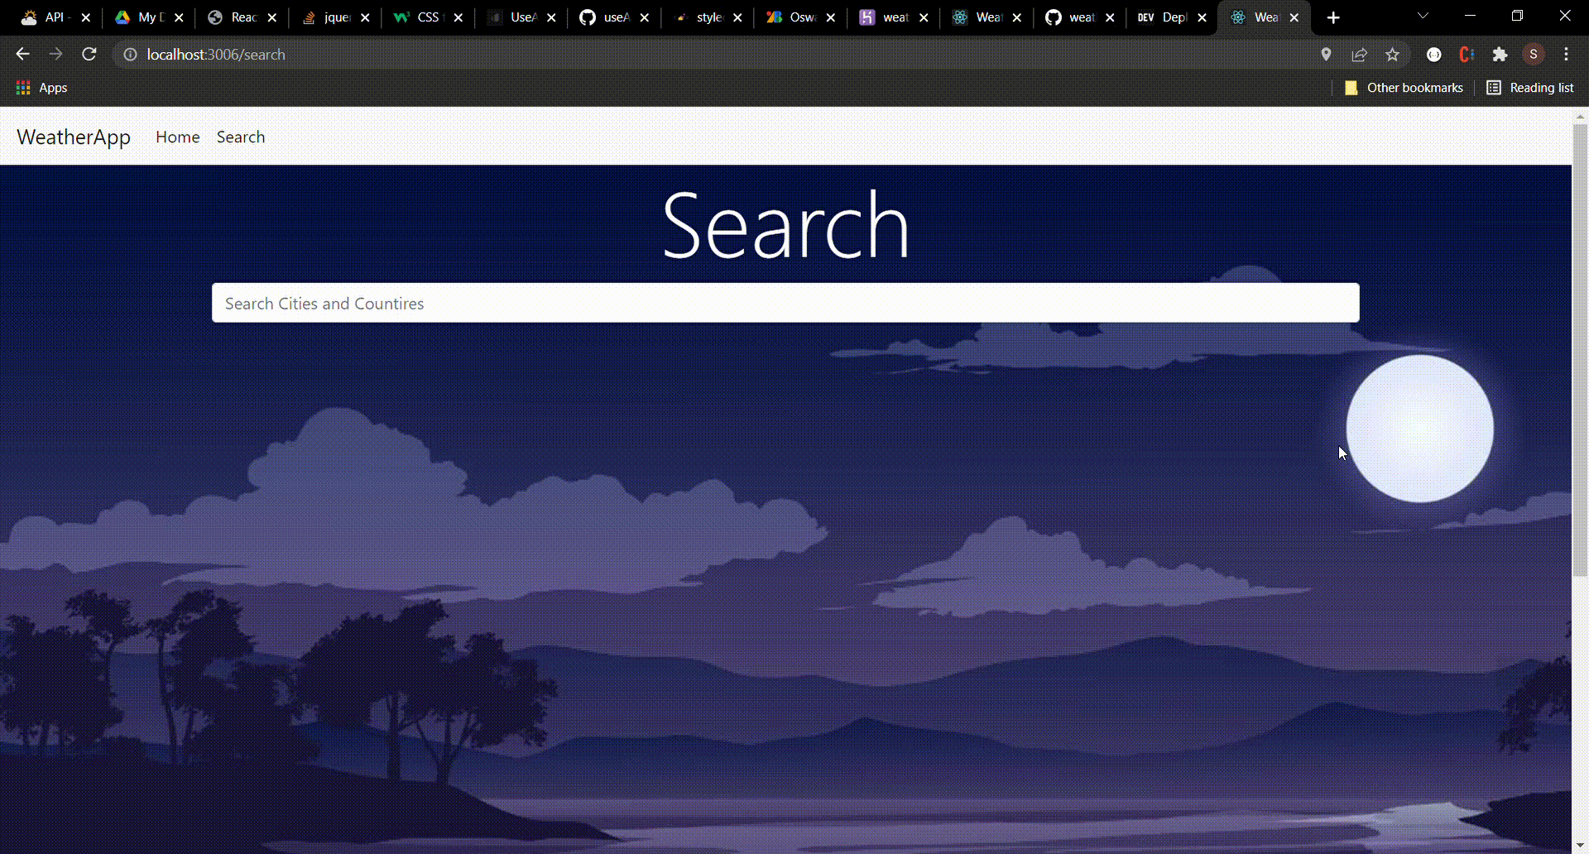
Task: Click the Heroku weather tab icon
Action: (x=867, y=17)
